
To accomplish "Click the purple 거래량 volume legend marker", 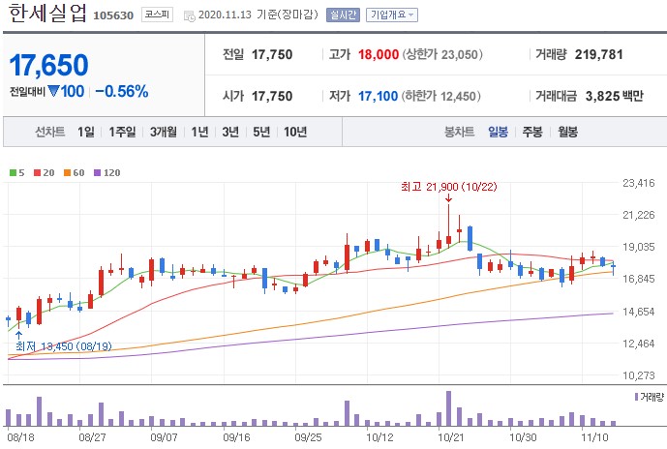I will coord(636,397).
